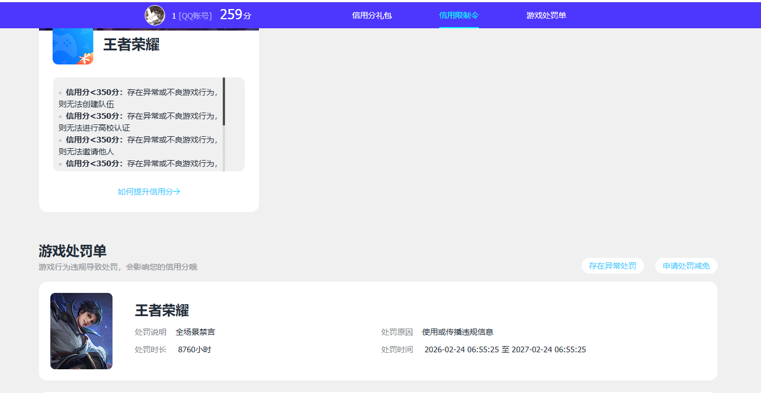This screenshot has height=393, width=761.
Task: Open the 信用分礼包 tab
Action: click(371, 15)
